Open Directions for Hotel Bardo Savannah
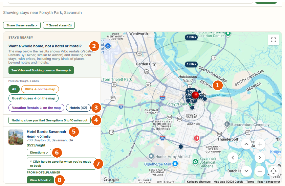Viewport: 285px width, 186px height. [39, 153]
